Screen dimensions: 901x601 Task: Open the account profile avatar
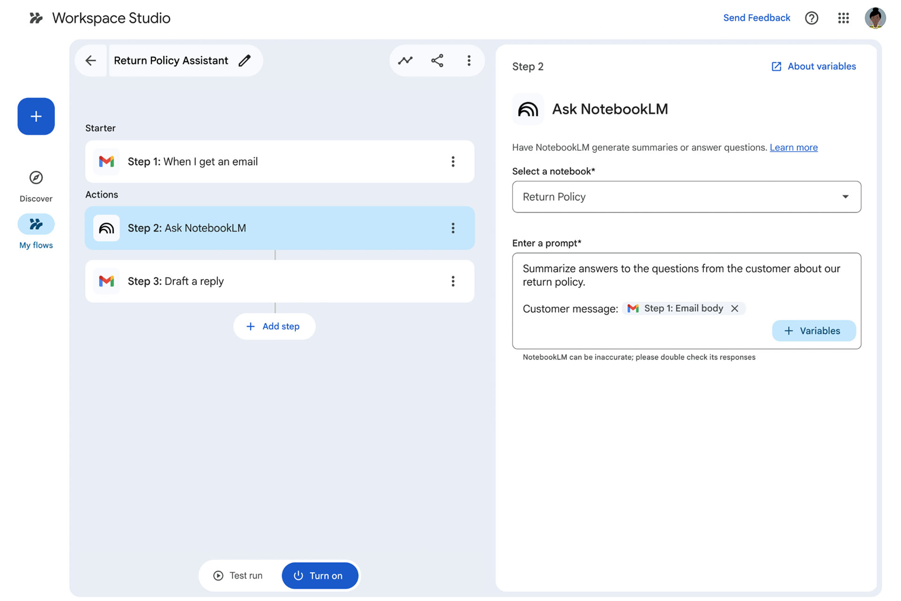tap(875, 18)
